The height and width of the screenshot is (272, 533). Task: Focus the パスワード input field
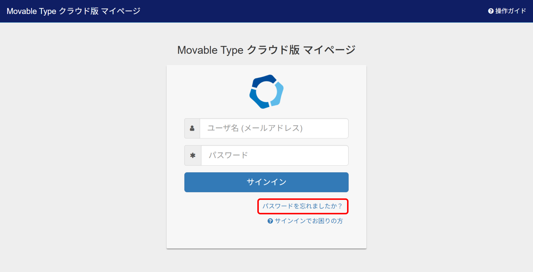[x=274, y=156]
